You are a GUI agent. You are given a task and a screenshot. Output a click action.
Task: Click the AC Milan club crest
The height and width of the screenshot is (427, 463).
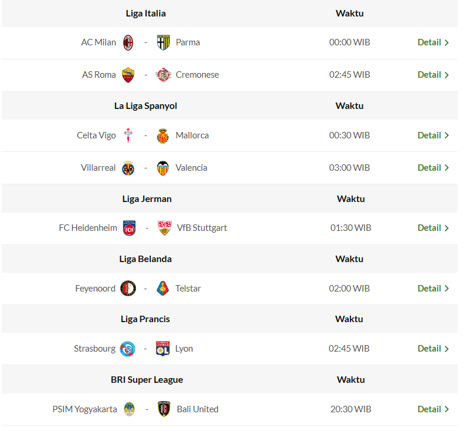pyautogui.click(x=128, y=42)
